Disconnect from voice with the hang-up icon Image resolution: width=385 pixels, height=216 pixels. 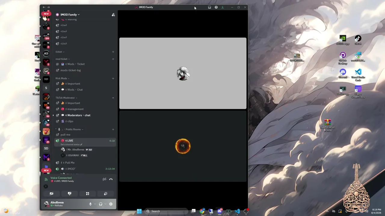tap(111, 179)
